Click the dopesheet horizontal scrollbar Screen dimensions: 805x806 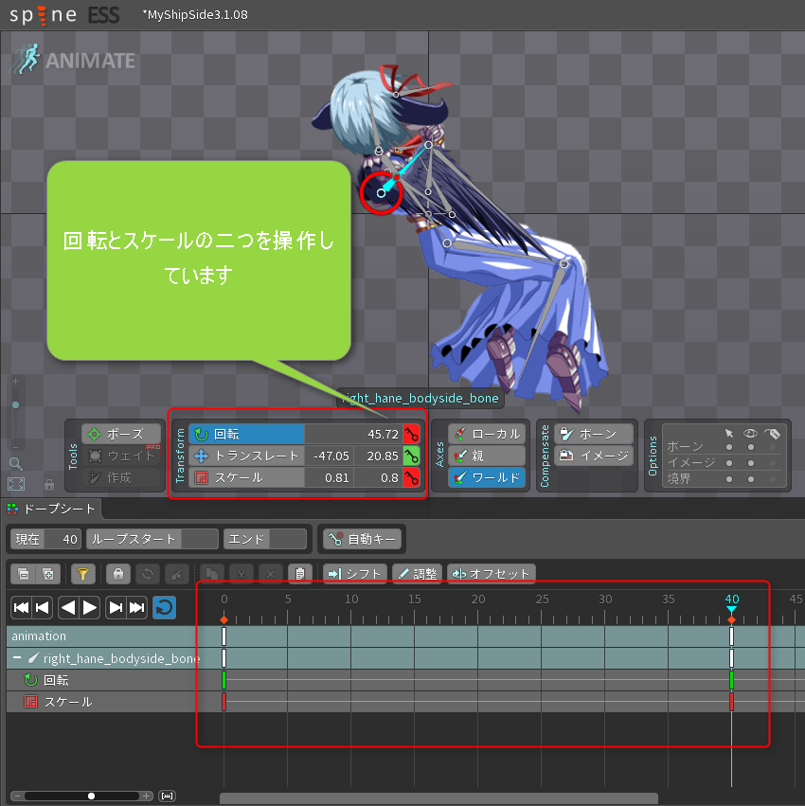438,798
